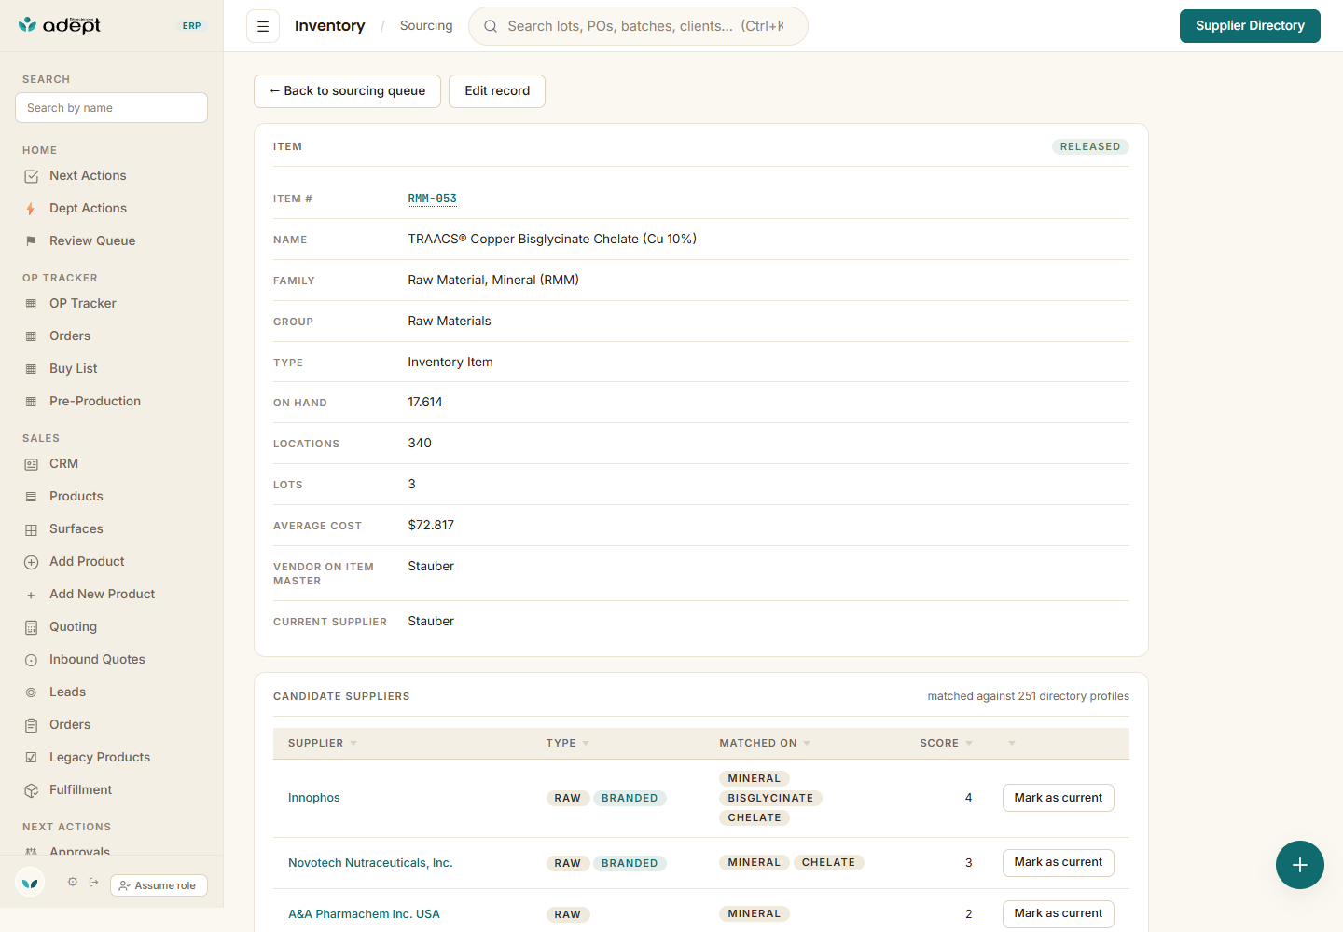1343x932 pixels.
Task: Click the floating green plus button
Action: [1300, 865]
